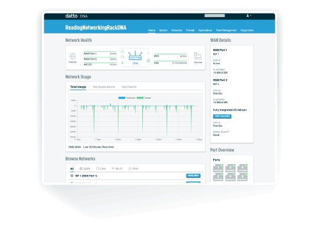Click the network usage chart area
Viewport: 319px width, 239px height.
(135, 119)
